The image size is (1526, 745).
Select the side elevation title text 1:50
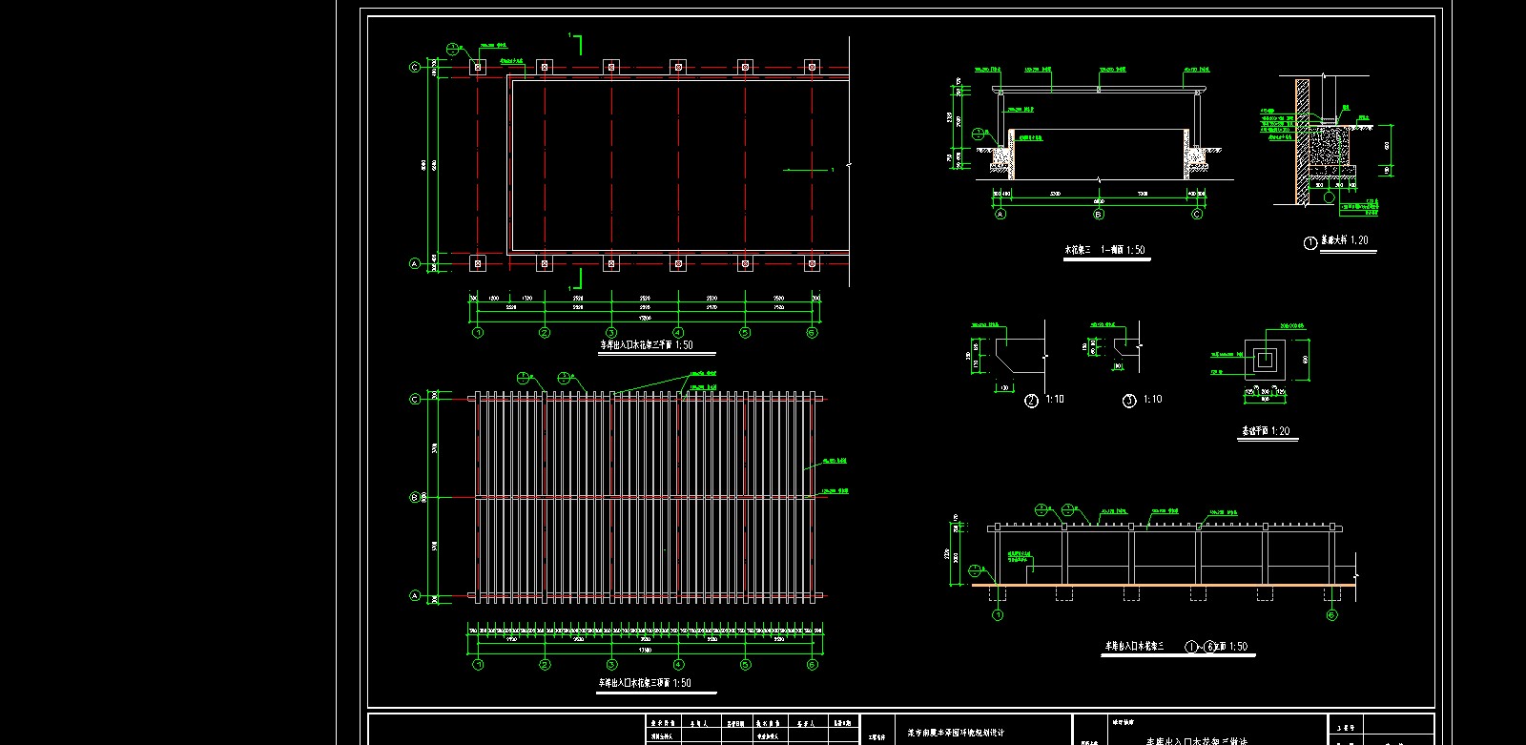(1176, 647)
